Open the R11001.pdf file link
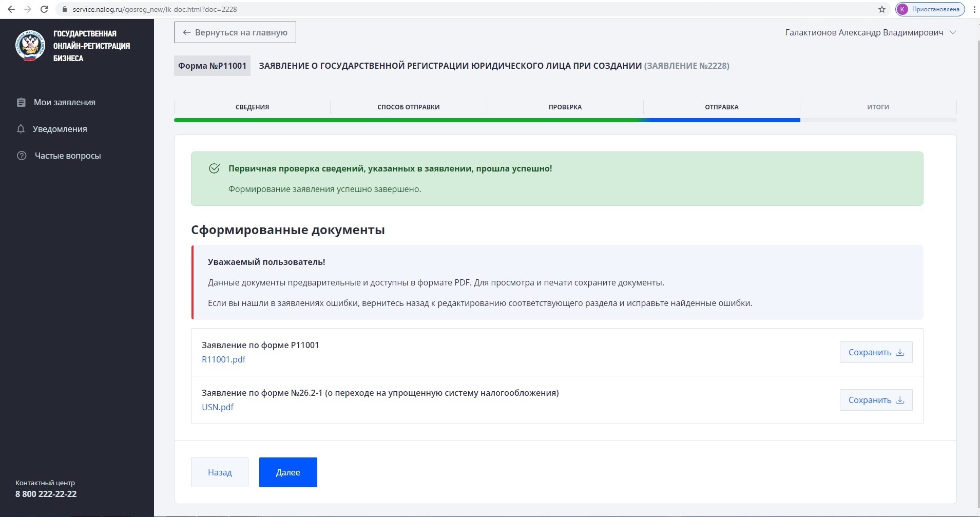The width and height of the screenshot is (980, 517). pos(223,359)
